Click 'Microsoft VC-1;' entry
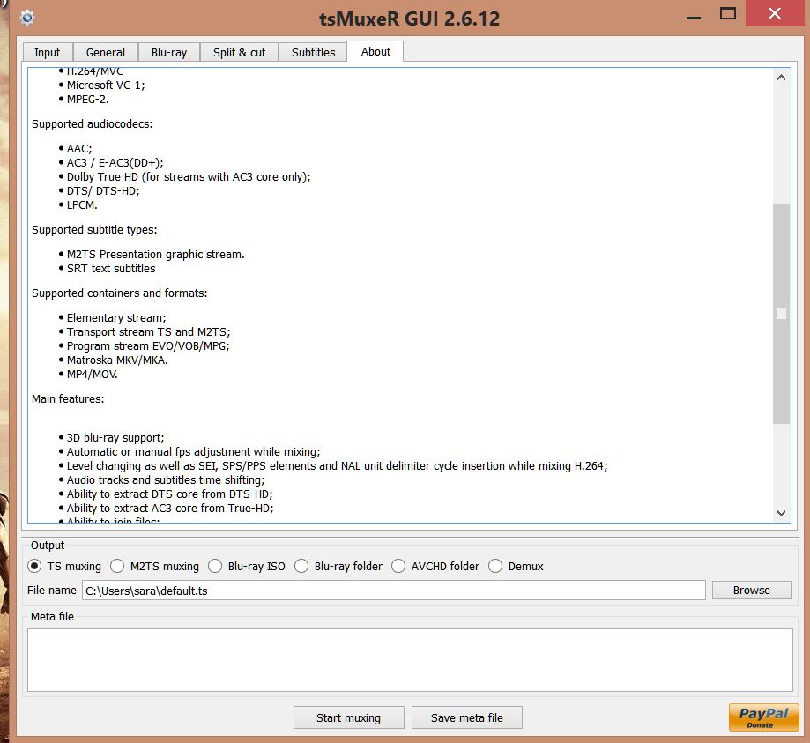The image size is (810, 743). click(106, 85)
